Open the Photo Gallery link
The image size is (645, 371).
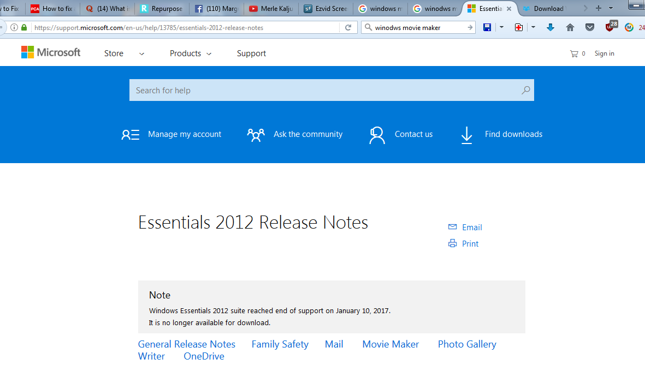pos(467,344)
